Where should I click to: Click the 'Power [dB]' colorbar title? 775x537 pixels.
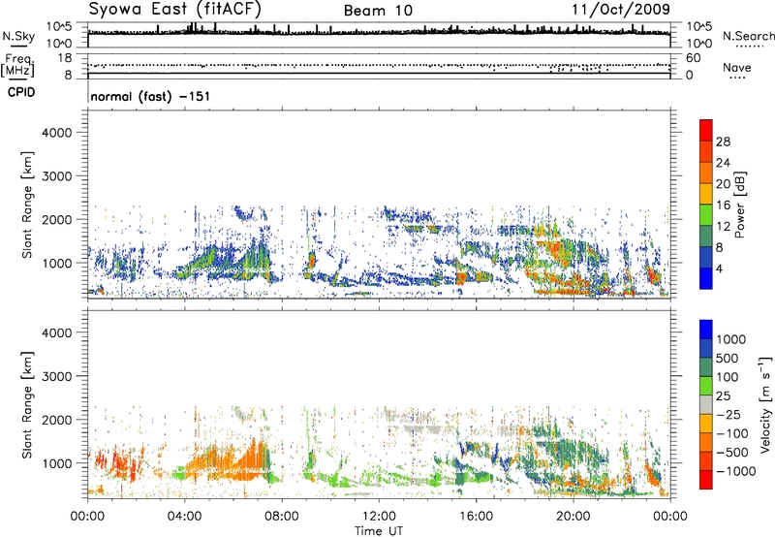click(x=740, y=205)
